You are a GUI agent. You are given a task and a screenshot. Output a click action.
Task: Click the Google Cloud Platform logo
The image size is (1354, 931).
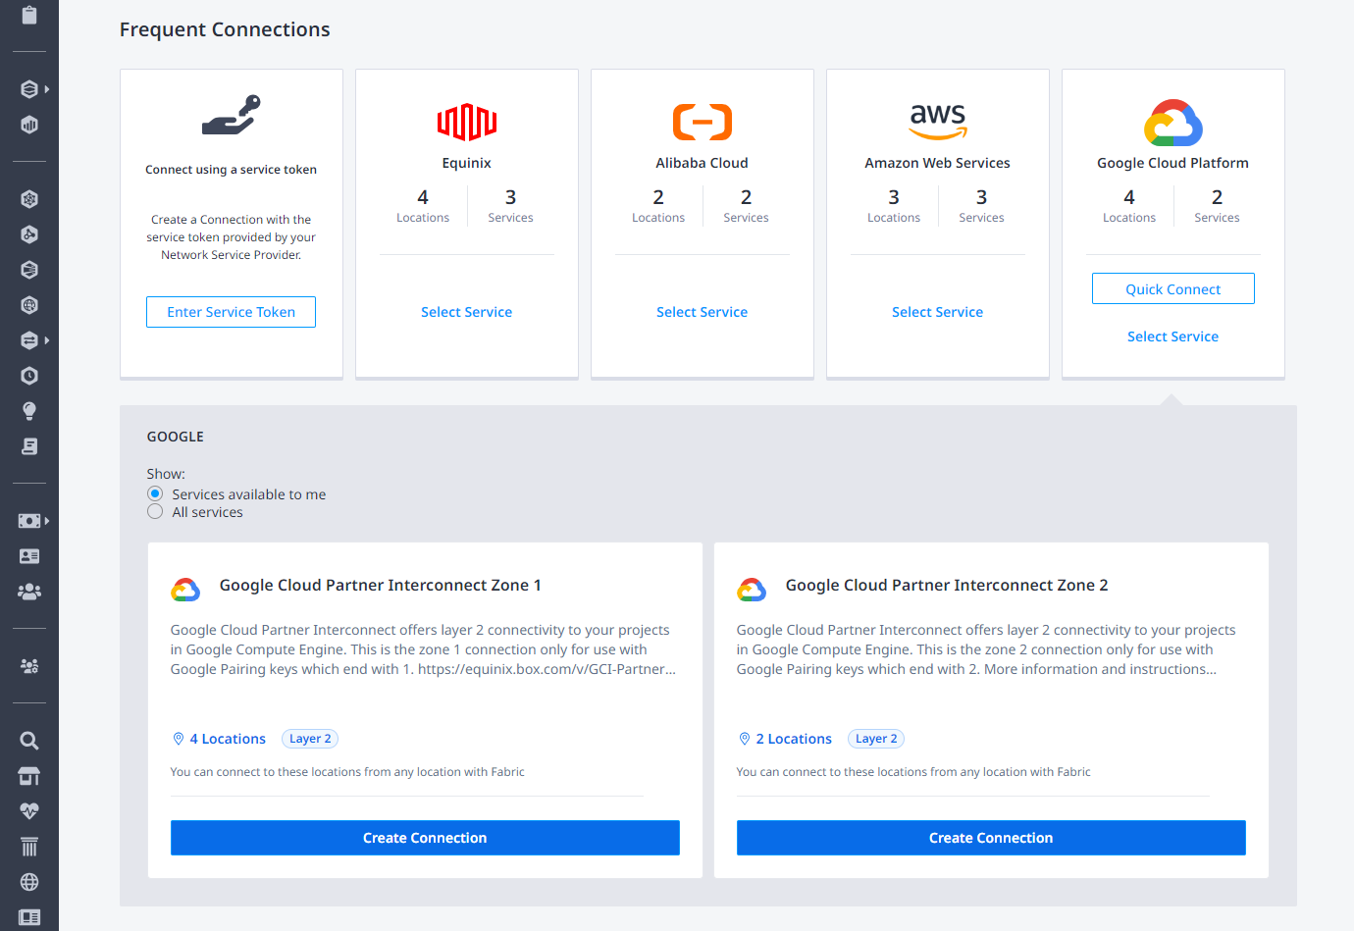click(1173, 123)
